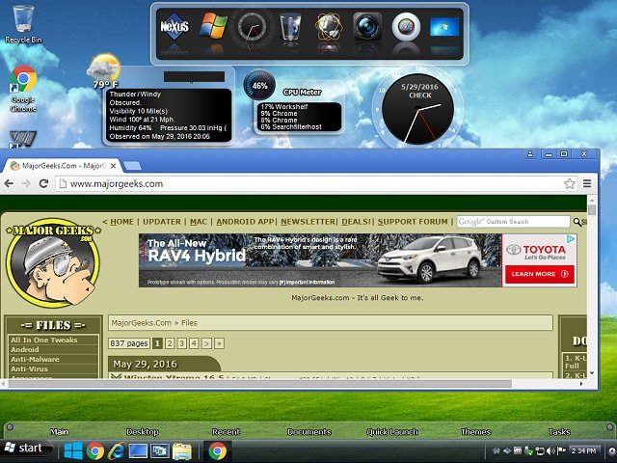
Task: Open the Recycle Bin icon in the Nexus dock
Action: (290, 27)
